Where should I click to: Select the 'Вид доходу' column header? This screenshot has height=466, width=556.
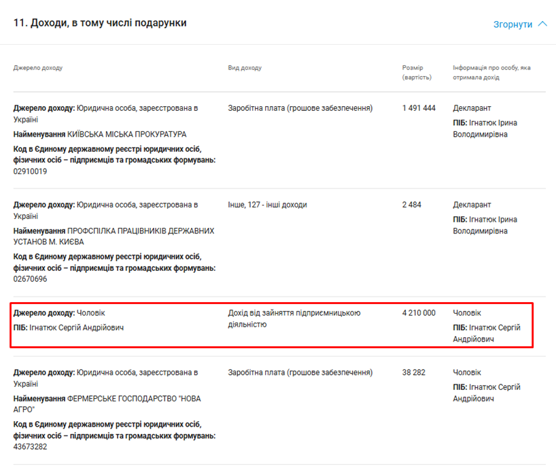click(245, 68)
